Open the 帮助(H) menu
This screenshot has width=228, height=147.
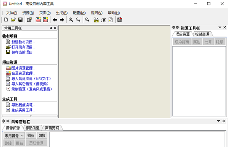click(114, 13)
